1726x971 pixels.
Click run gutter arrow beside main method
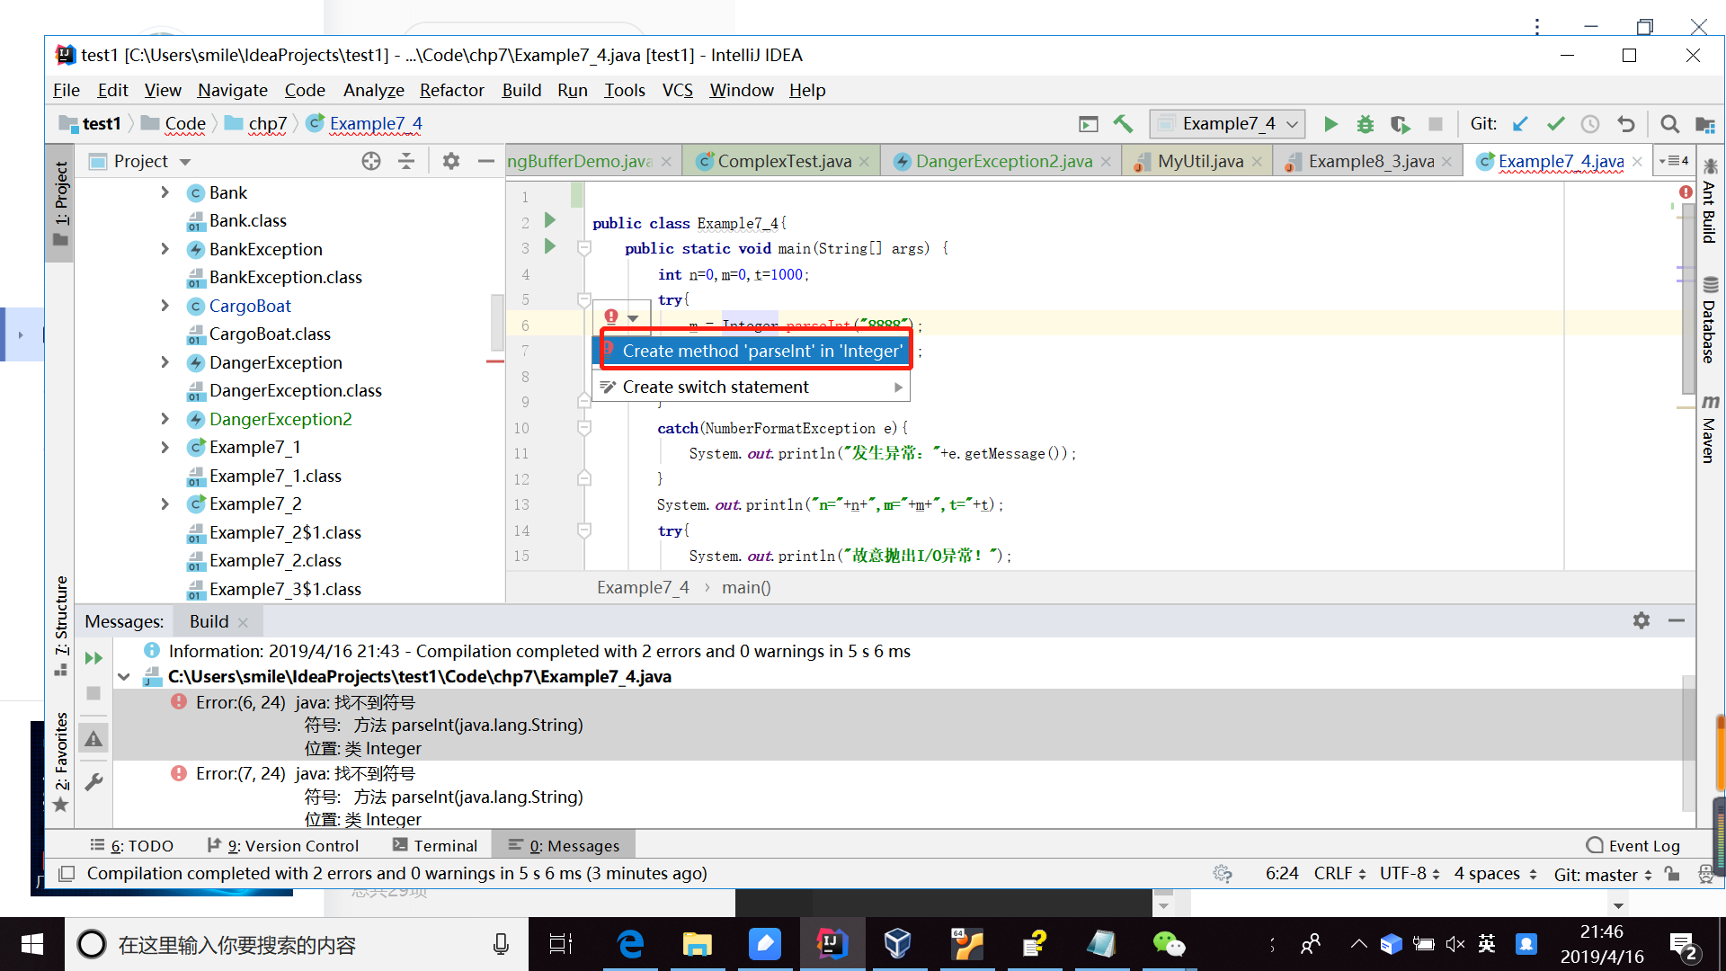[x=550, y=246]
